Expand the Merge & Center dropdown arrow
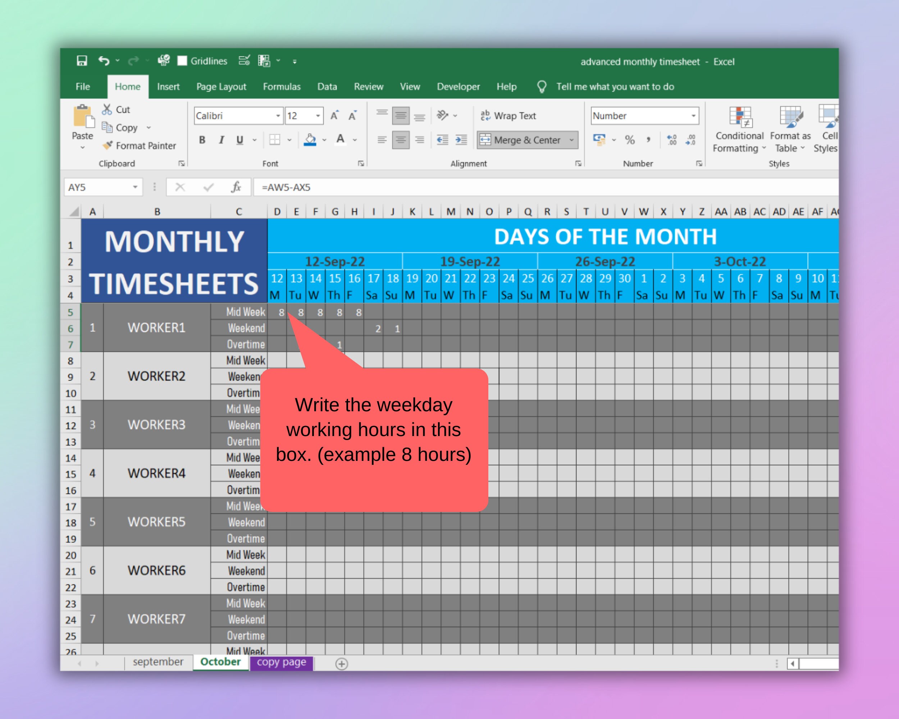 (572, 140)
